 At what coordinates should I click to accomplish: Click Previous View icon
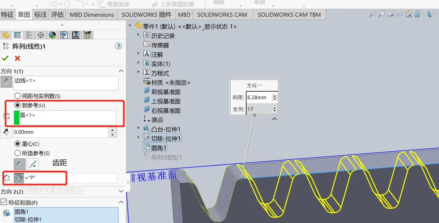click(391, 14)
